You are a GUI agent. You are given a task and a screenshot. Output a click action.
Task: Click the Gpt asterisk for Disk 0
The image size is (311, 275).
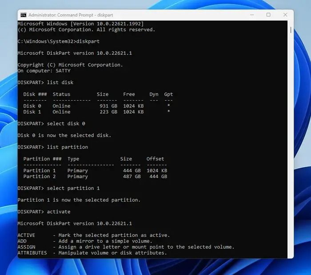(x=168, y=105)
